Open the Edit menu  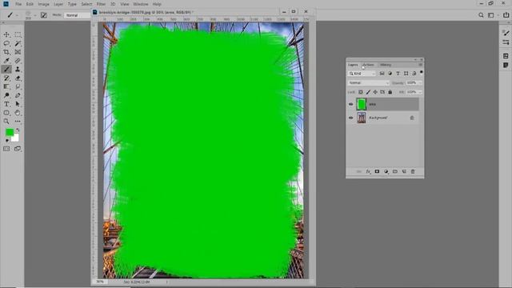[30, 4]
